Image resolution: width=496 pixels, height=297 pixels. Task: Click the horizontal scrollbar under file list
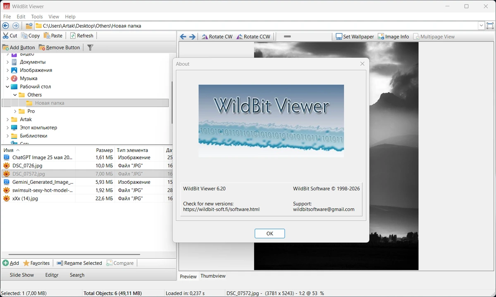point(74,254)
